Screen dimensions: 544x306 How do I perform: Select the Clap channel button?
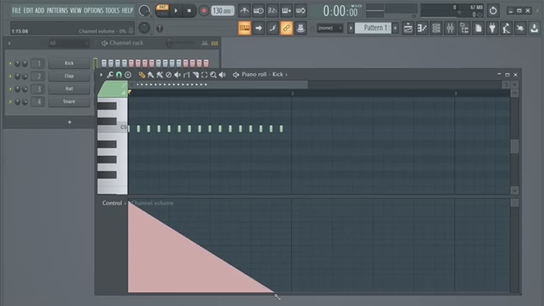tap(69, 76)
